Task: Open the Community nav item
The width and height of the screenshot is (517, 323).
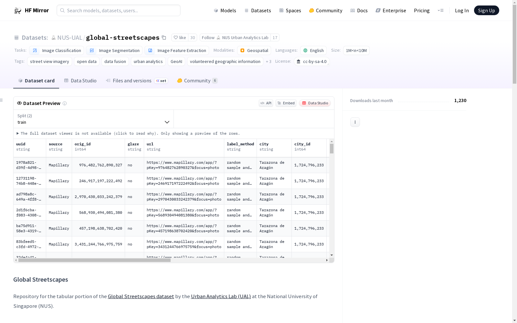Action: [x=325, y=10]
